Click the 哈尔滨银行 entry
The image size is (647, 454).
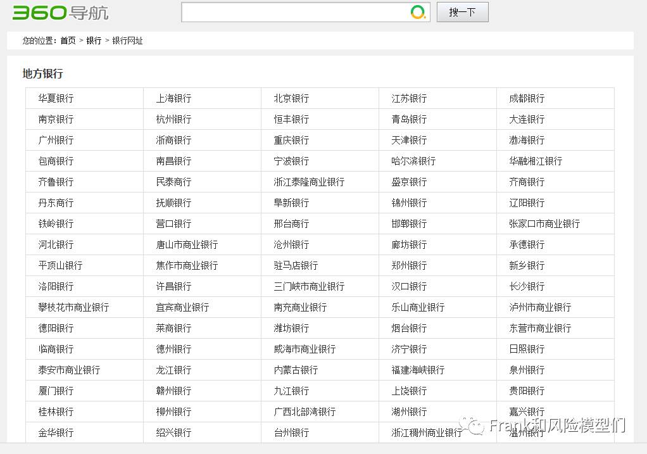pos(413,161)
